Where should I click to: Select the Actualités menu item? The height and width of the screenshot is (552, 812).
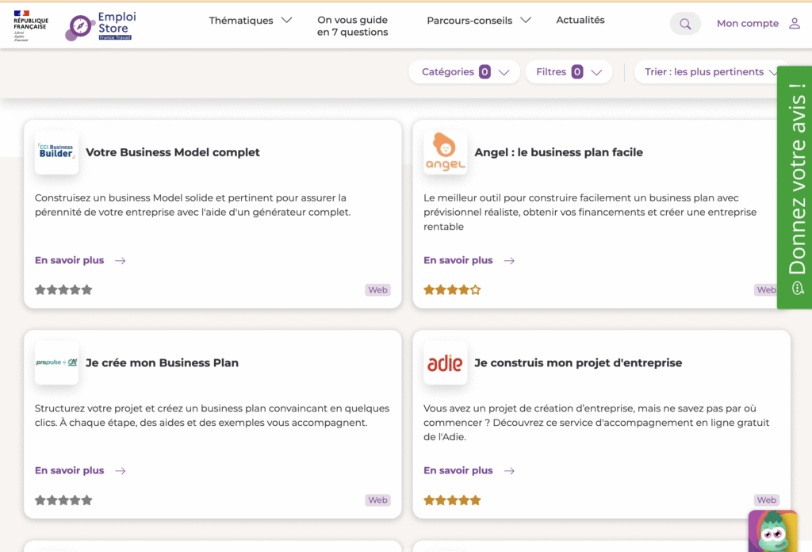(580, 20)
